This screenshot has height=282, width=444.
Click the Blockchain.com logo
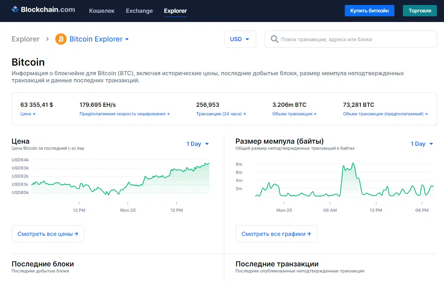tap(43, 10)
